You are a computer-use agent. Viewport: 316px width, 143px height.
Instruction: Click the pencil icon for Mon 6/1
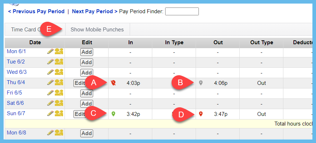[50, 52]
